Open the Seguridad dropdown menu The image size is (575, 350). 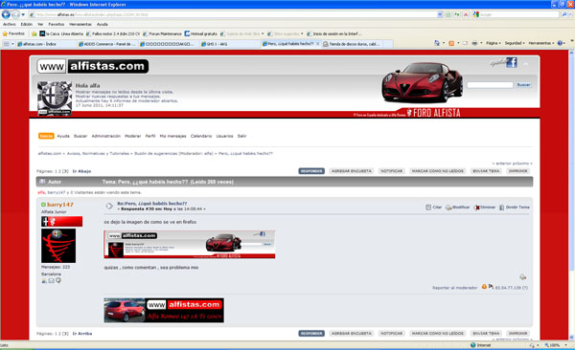[x=514, y=43]
